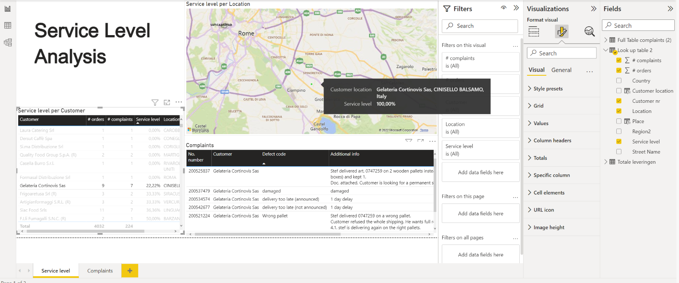Select Analytics magnifier icon

click(x=589, y=31)
